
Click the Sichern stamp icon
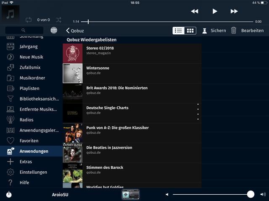[x=205, y=31]
